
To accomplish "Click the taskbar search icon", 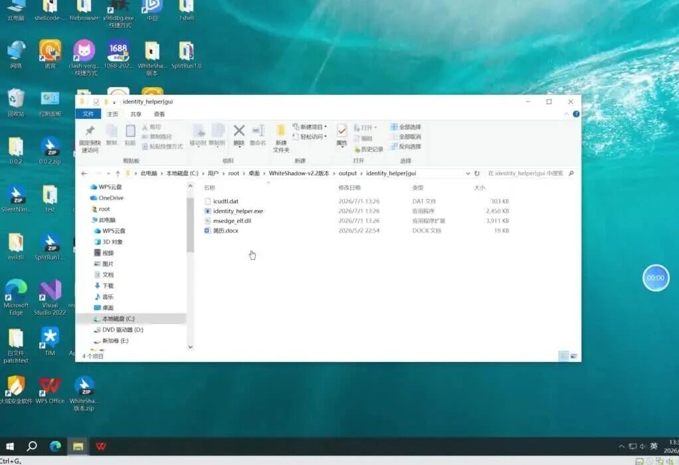I will point(32,446).
